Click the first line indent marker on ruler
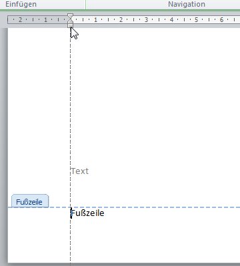240x266 pixels. 70,16
